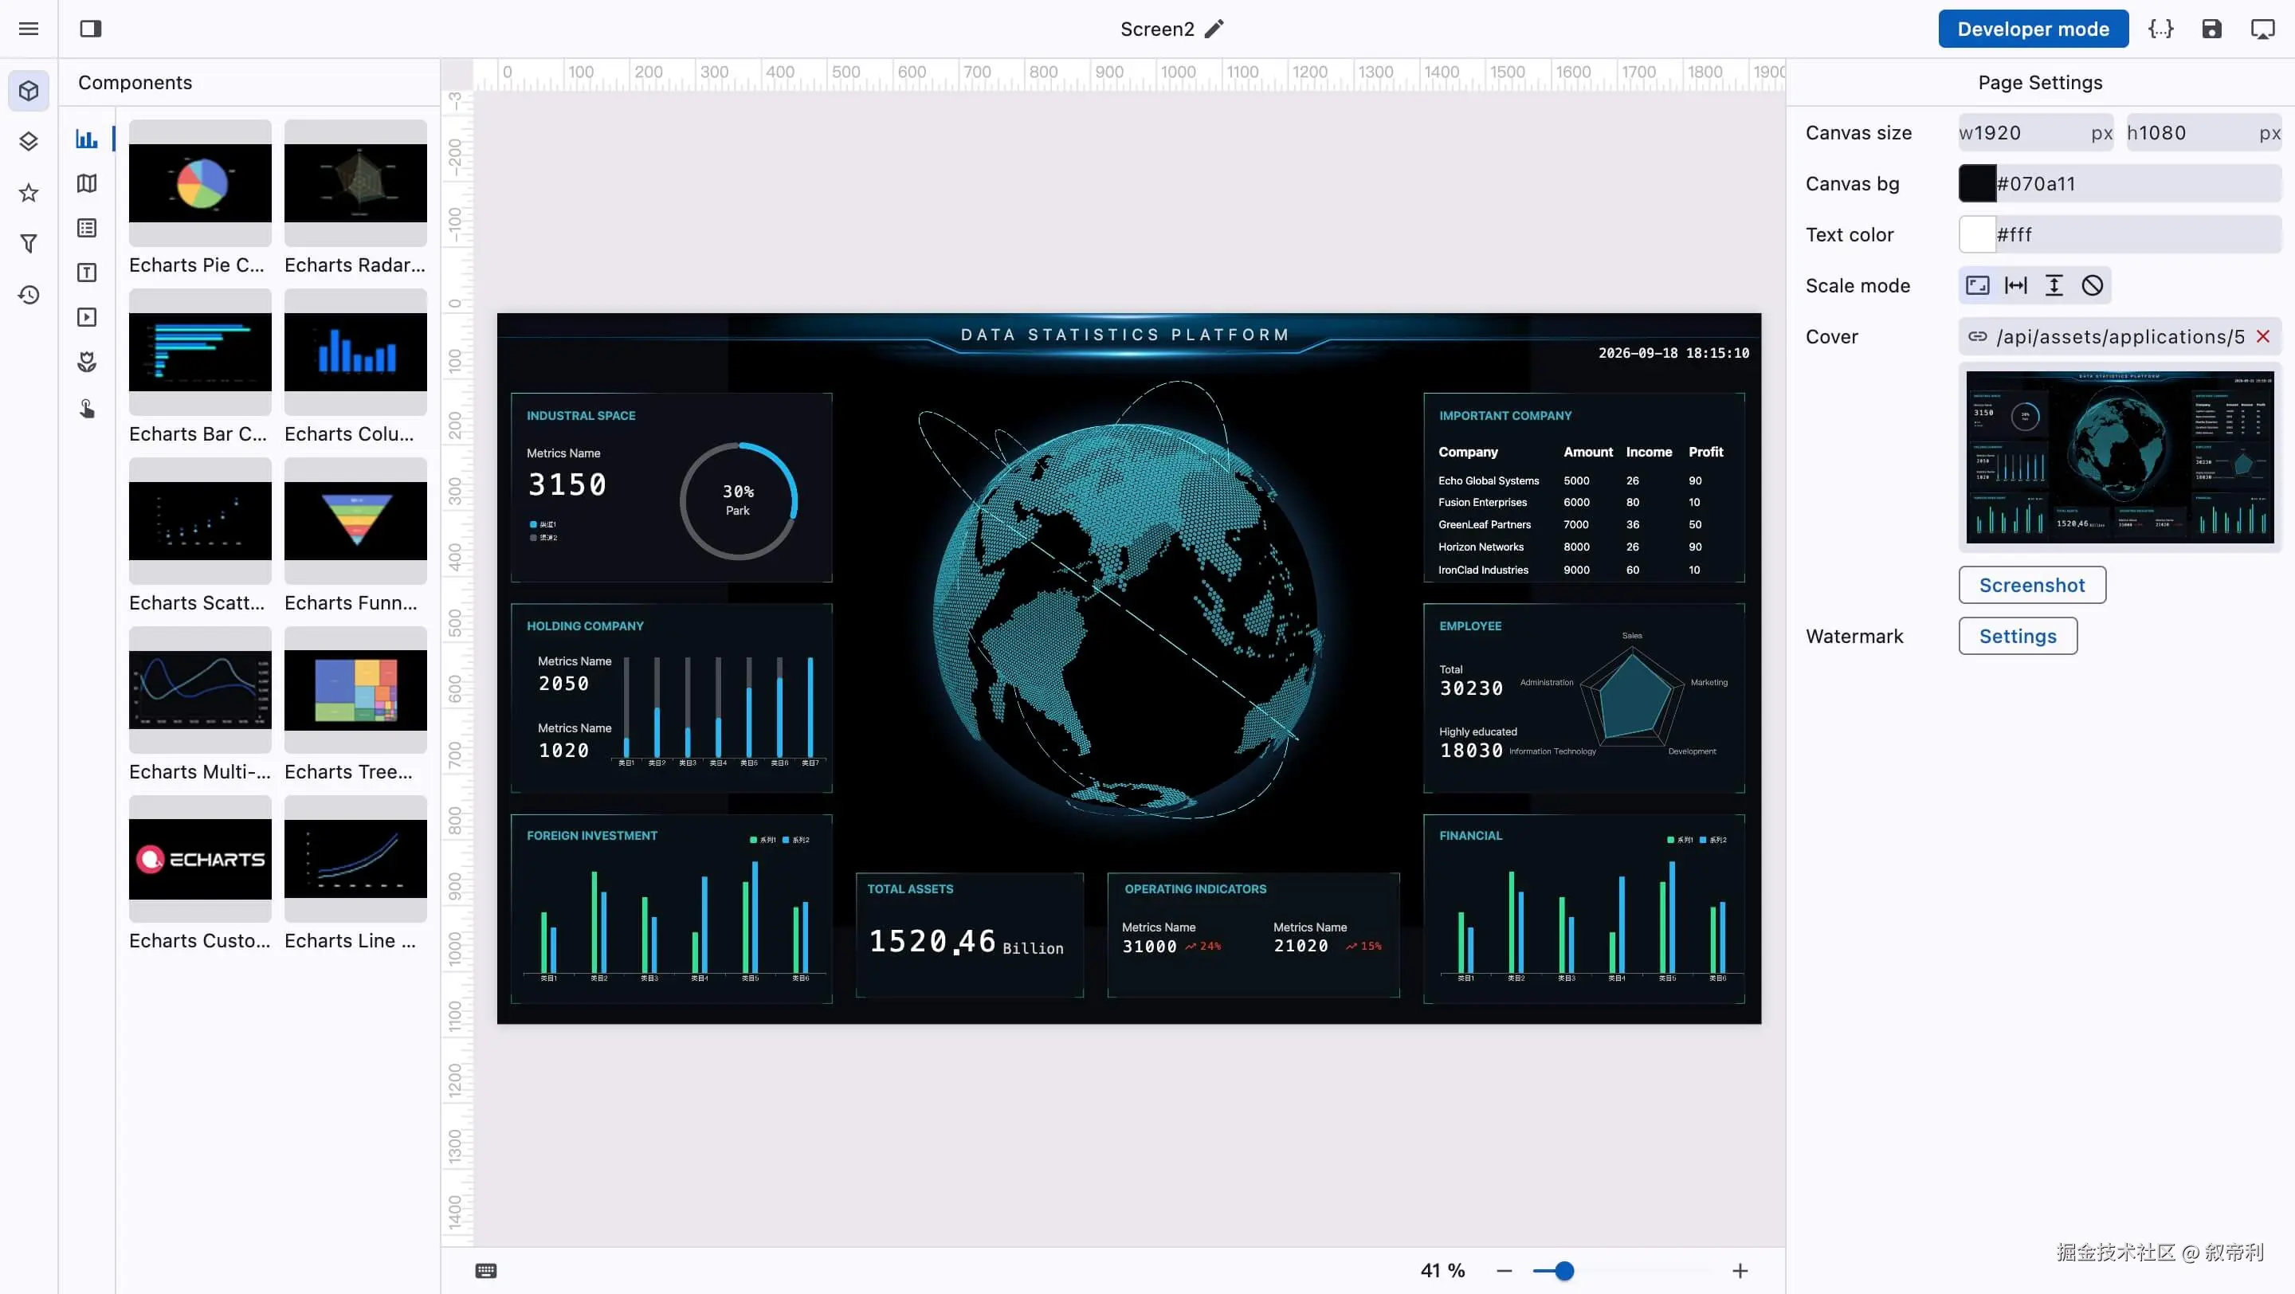Image resolution: width=2295 pixels, height=1294 pixels.
Task: Select the interaction touch category icon
Action: (86, 408)
